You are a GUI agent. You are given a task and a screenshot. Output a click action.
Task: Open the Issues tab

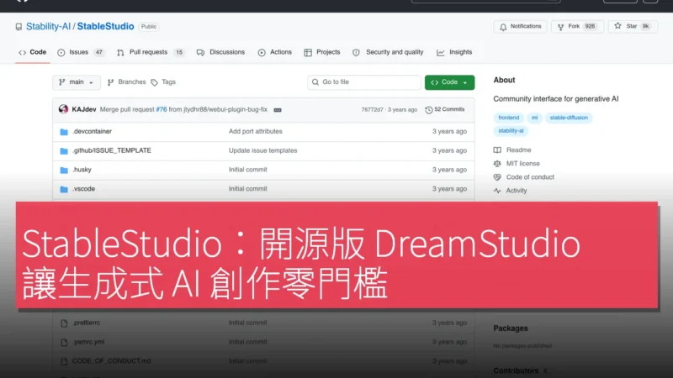81,52
